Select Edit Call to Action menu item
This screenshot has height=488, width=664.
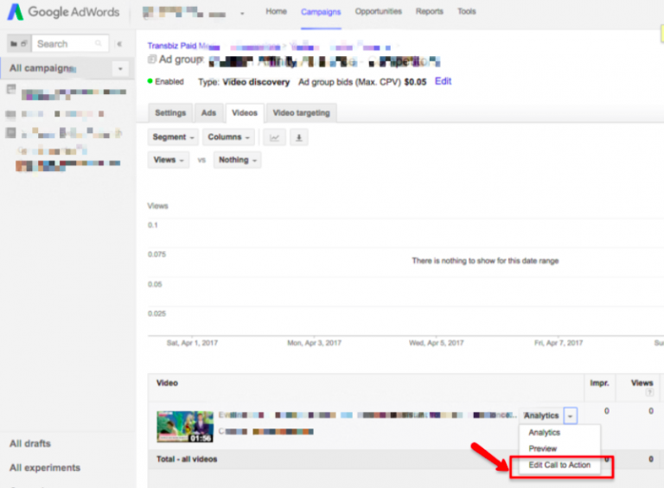[x=559, y=466]
